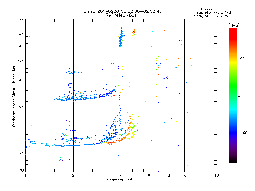Click the x-axis tick label "4"
Screen dimensions: 255x191
click(121, 175)
